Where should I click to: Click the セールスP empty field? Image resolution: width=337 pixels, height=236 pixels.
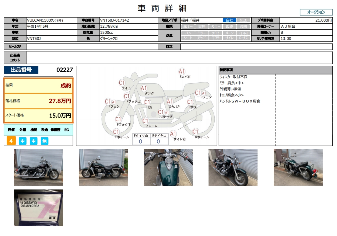(92, 47)
